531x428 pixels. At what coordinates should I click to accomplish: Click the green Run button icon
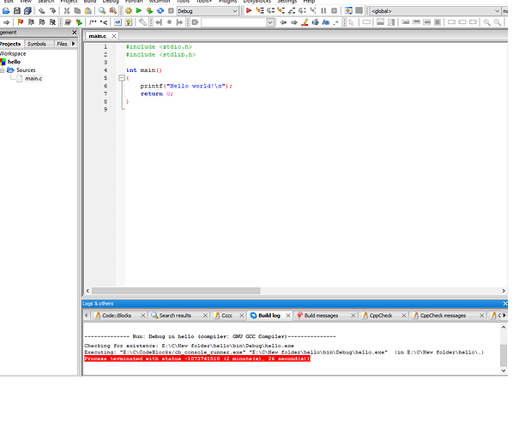pyautogui.click(x=139, y=11)
